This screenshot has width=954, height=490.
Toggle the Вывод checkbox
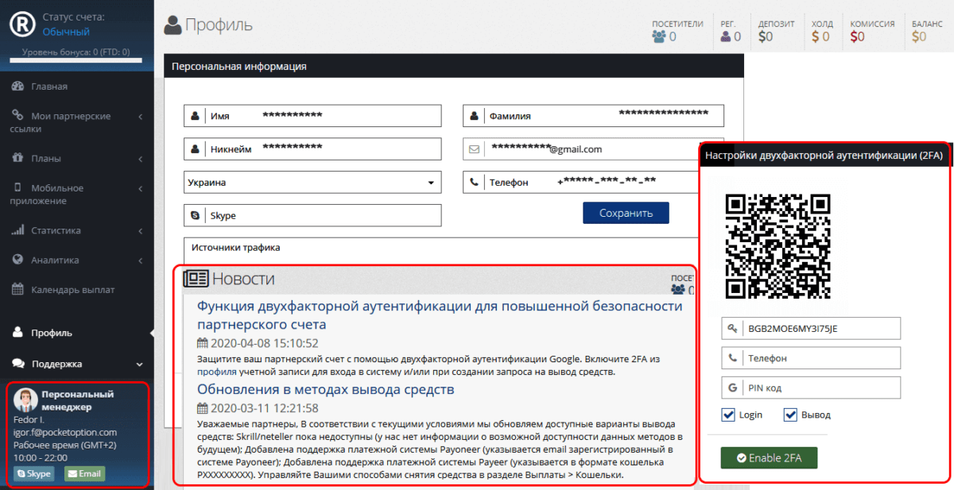(790, 415)
